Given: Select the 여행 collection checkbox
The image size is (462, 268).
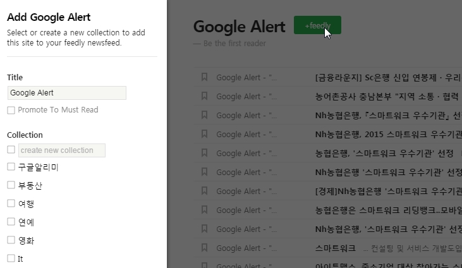Looking at the screenshot, I should 11,204.
